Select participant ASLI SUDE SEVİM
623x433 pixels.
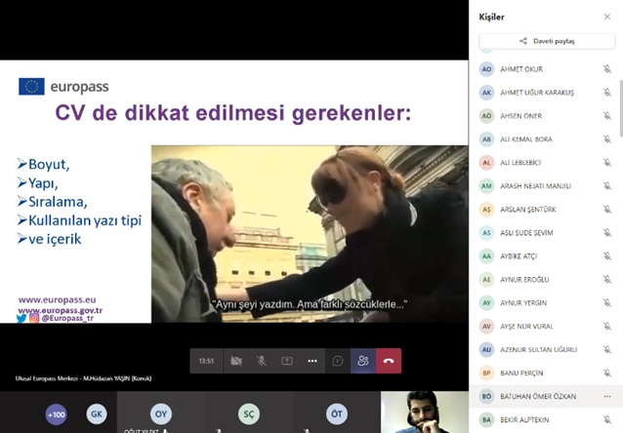546,232
